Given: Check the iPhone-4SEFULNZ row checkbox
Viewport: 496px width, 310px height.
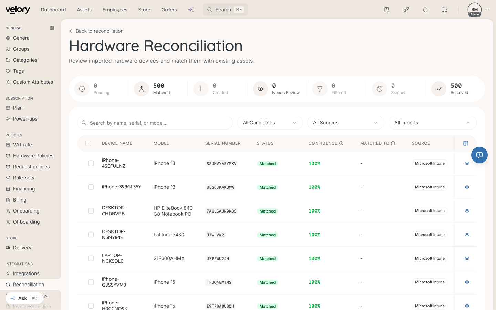Looking at the screenshot, I should (91, 163).
